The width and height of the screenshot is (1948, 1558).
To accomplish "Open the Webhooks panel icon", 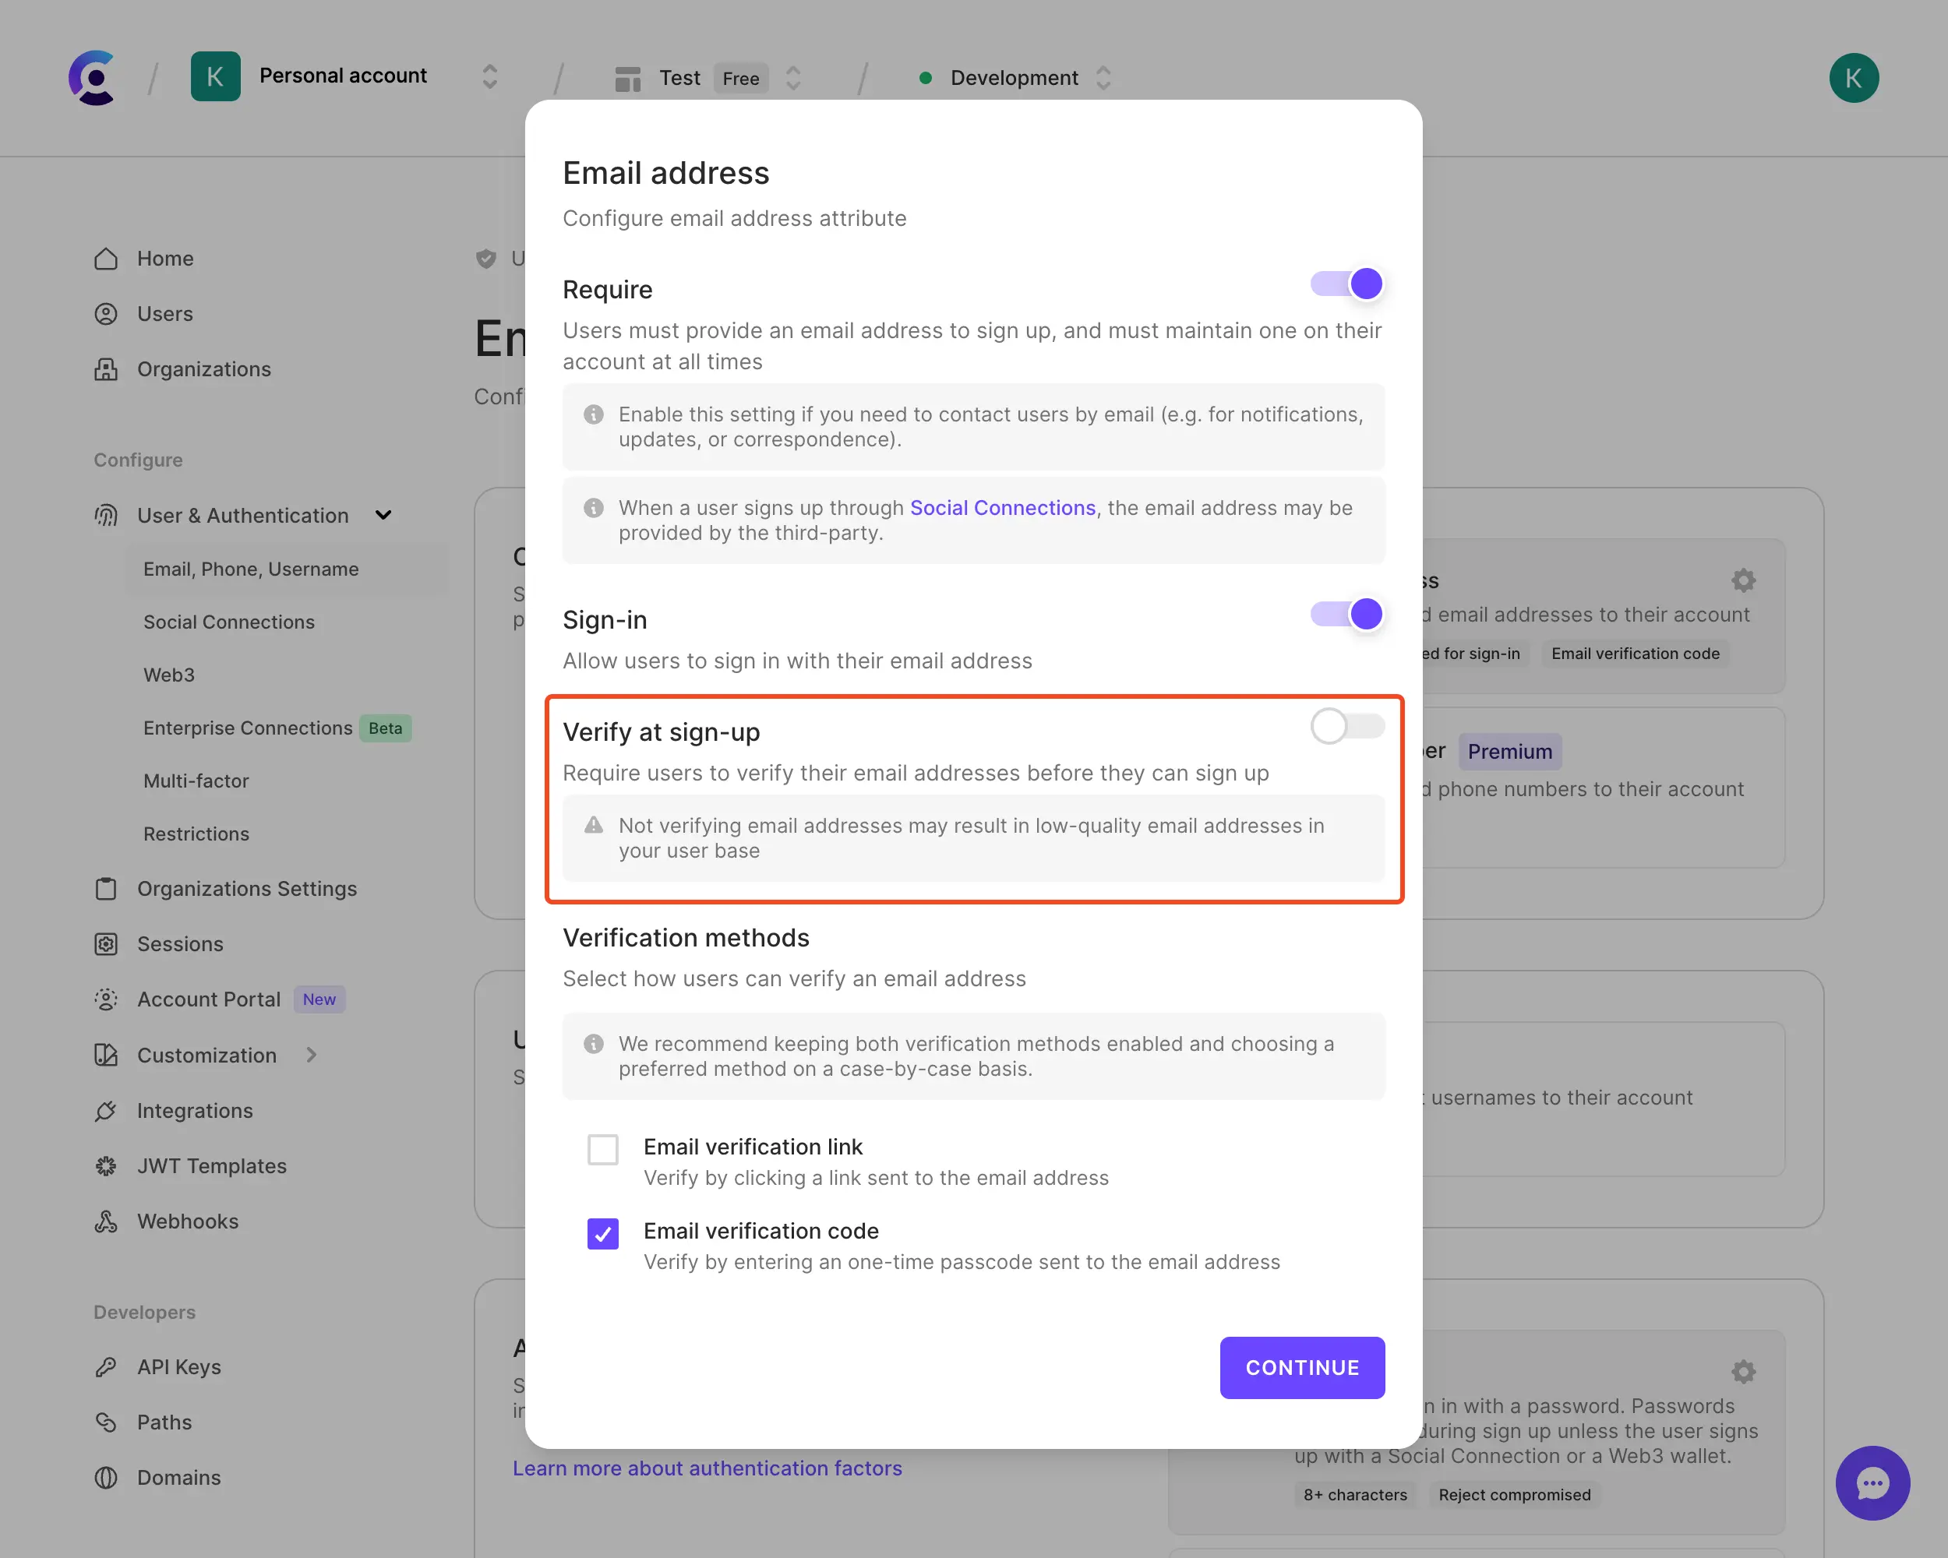I will click(106, 1221).
